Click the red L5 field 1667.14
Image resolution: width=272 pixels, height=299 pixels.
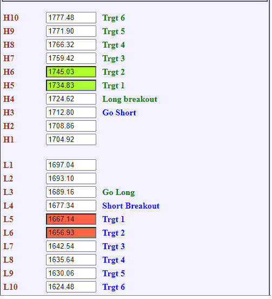[x=71, y=219]
